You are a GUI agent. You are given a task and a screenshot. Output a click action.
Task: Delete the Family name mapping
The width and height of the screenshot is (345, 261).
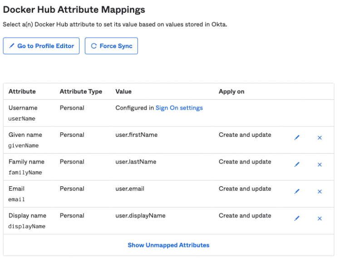[320, 164]
